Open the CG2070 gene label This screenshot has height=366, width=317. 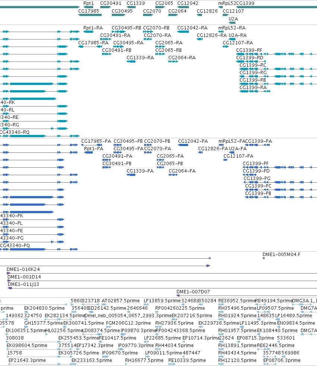coord(152,11)
